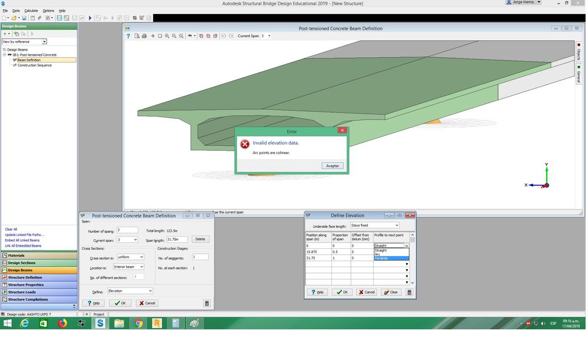Collapse the SB1: Post-tensioned Concrete tree node
The image size is (588, 339).
[x=5, y=55]
